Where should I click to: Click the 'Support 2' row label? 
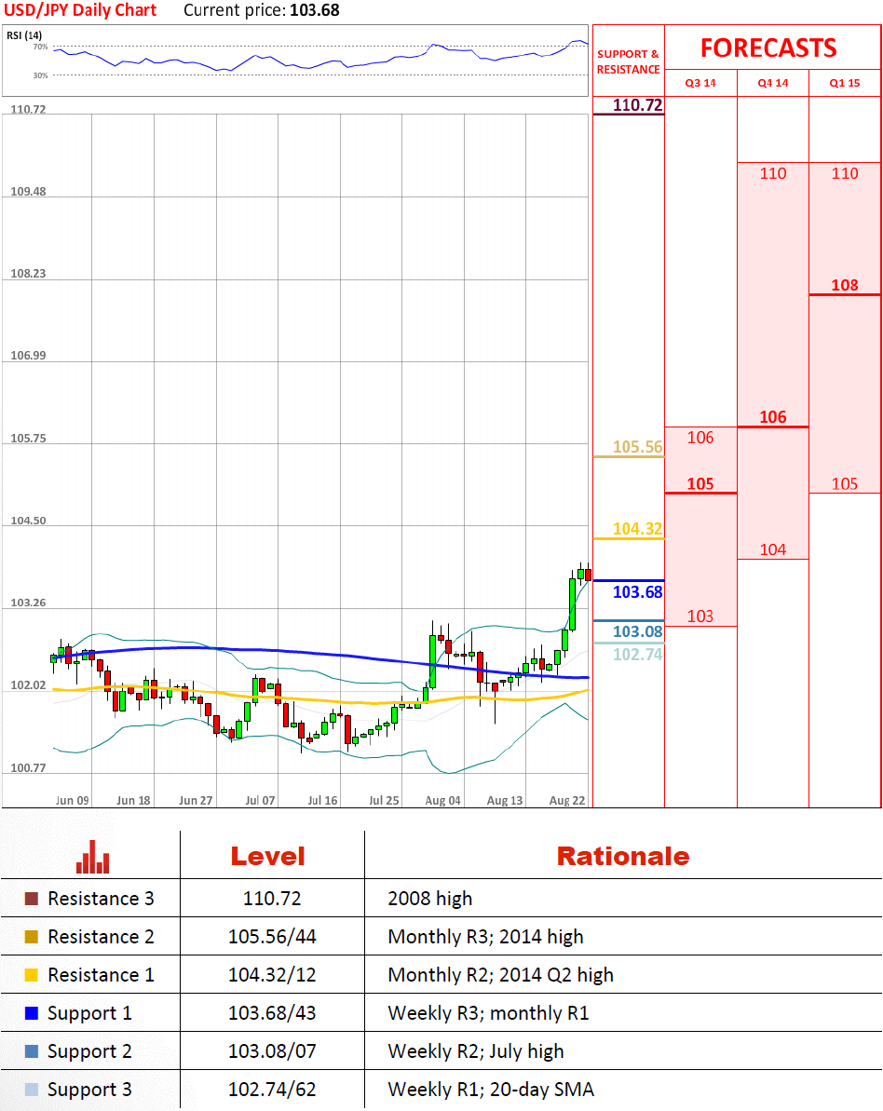pyautogui.click(x=89, y=1052)
